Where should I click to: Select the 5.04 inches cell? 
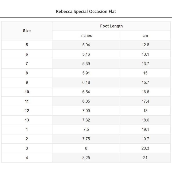(86, 45)
